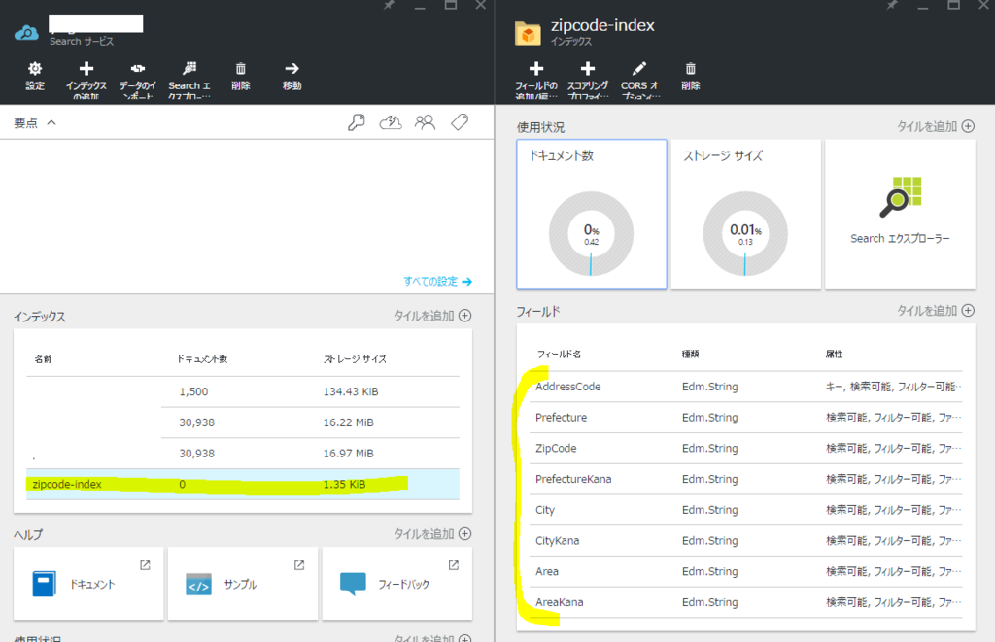
Task: Select CityKana field row
Action: (x=745, y=540)
